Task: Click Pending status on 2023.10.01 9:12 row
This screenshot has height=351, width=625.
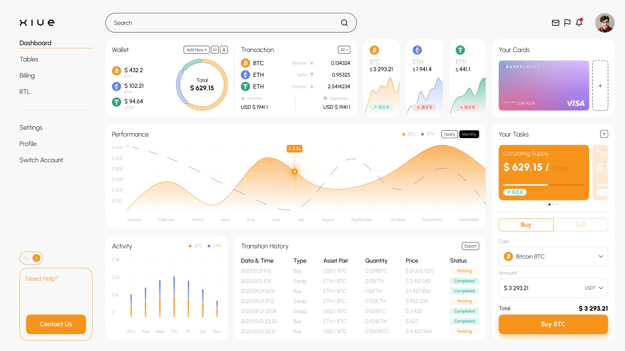Action: coord(464,271)
